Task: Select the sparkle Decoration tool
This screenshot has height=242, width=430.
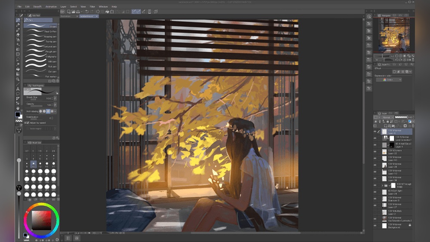Action: pos(18,44)
